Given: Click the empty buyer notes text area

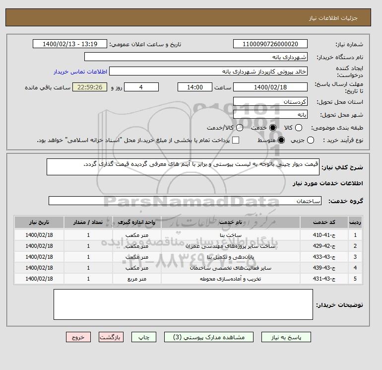Looking at the screenshot, I should point(183,304).
